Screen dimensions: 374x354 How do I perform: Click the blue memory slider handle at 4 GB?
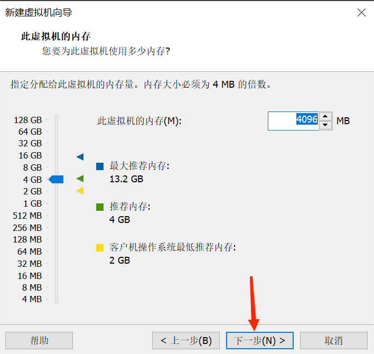coord(56,180)
